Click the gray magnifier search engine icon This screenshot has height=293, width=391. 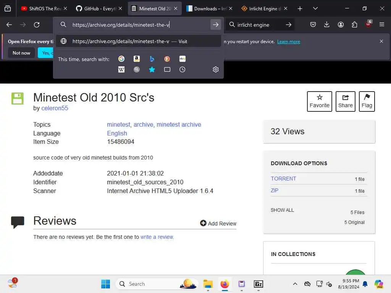tap(136, 69)
